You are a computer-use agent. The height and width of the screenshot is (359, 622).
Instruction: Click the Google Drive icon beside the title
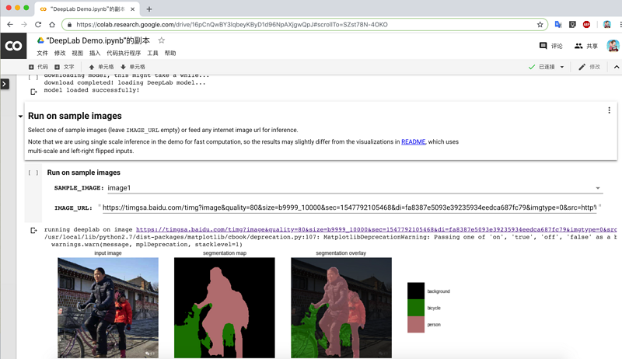(x=40, y=40)
